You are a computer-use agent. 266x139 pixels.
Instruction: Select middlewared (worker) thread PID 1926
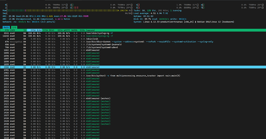tap(133, 112)
